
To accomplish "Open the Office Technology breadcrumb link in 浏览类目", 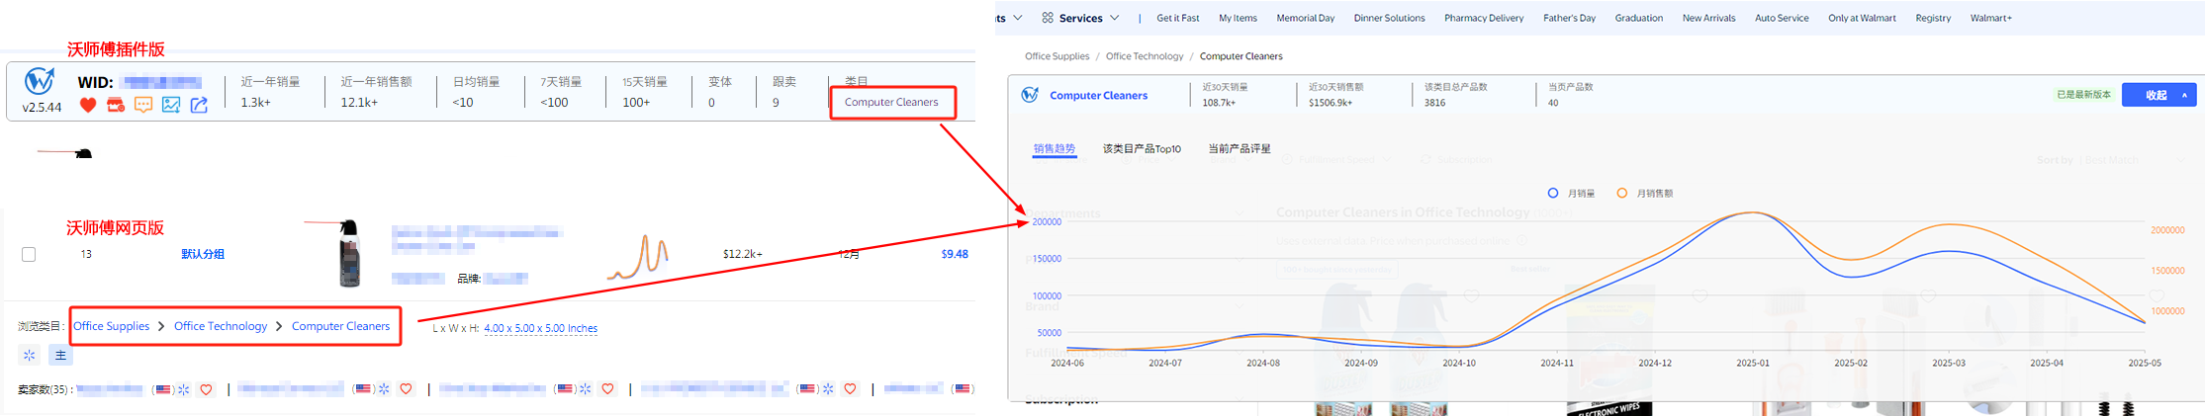I will pyautogui.click(x=221, y=326).
